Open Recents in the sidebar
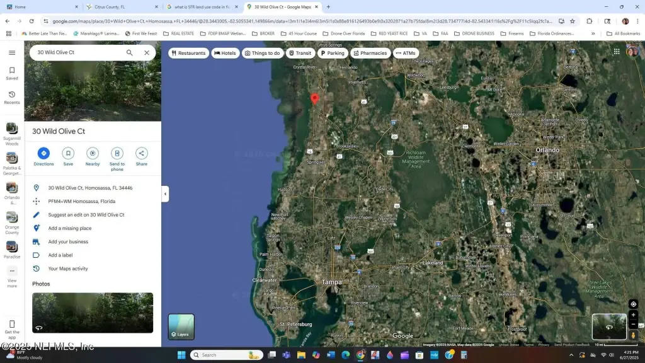Viewport: 645px width, 363px height. [12, 97]
